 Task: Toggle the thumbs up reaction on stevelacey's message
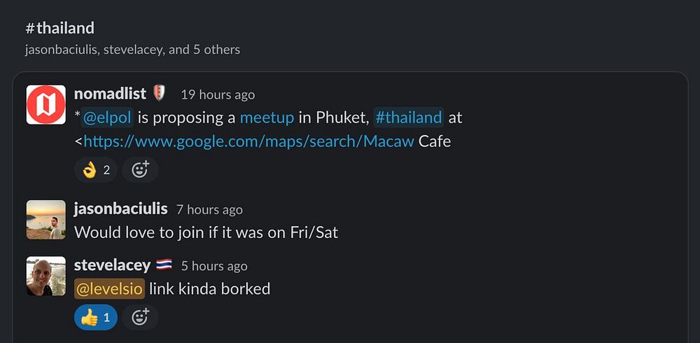coord(96,317)
